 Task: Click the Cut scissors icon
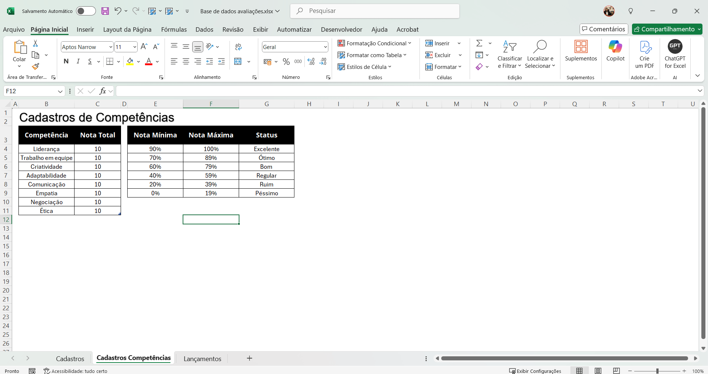[35, 43]
